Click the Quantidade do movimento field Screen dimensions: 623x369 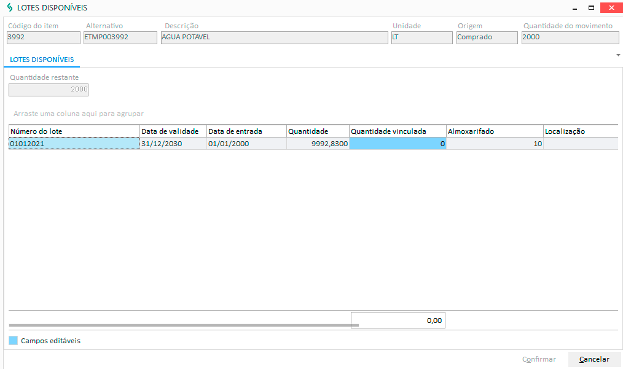pyautogui.click(x=570, y=37)
